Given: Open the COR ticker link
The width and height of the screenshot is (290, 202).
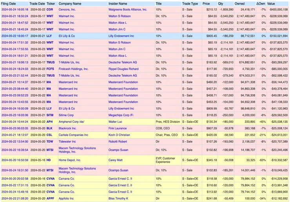Looking at the screenshot, I should coord(49,9).
